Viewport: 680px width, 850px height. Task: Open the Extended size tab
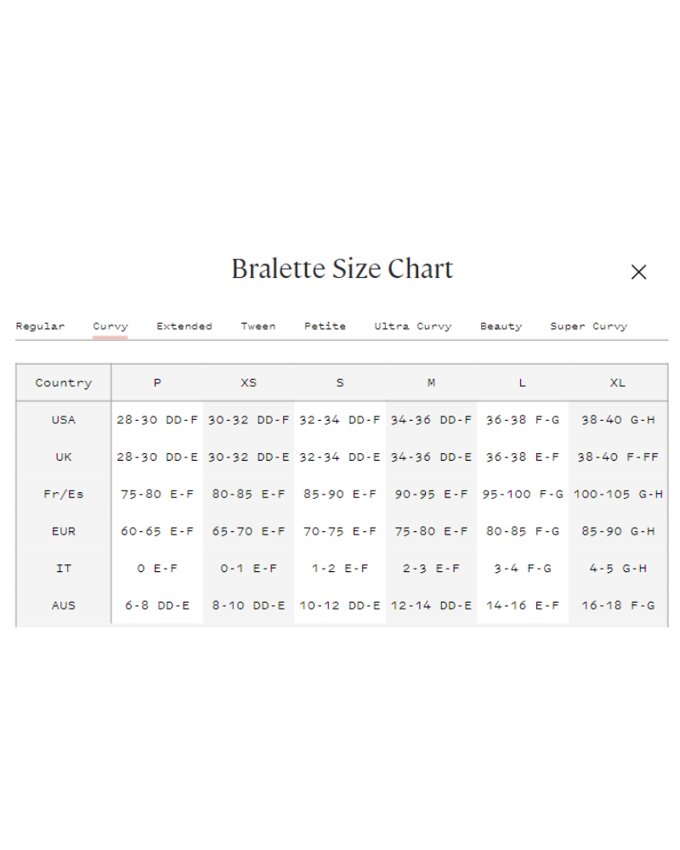click(x=184, y=326)
